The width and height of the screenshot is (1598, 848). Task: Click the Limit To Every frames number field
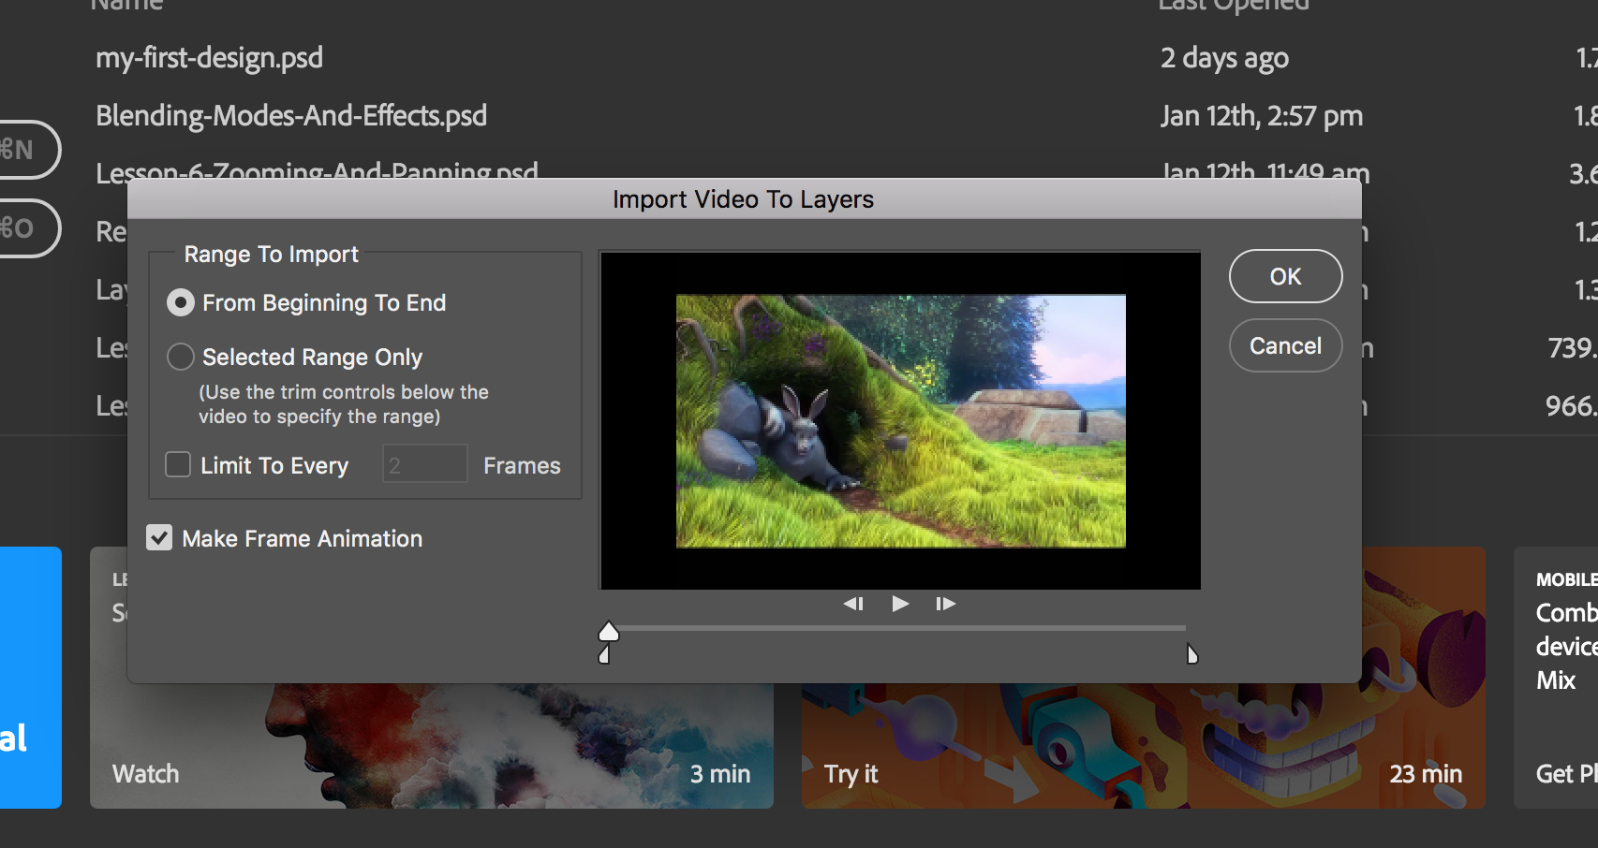pyautogui.click(x=424, y=464)
